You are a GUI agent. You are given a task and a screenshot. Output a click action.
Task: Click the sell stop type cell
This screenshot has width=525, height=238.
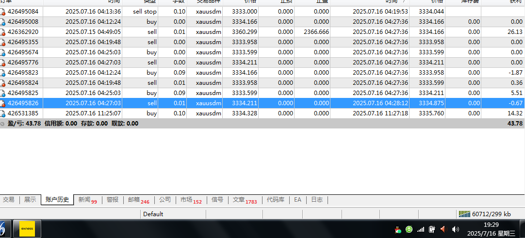pyautogui.click(x=145, y=12)
